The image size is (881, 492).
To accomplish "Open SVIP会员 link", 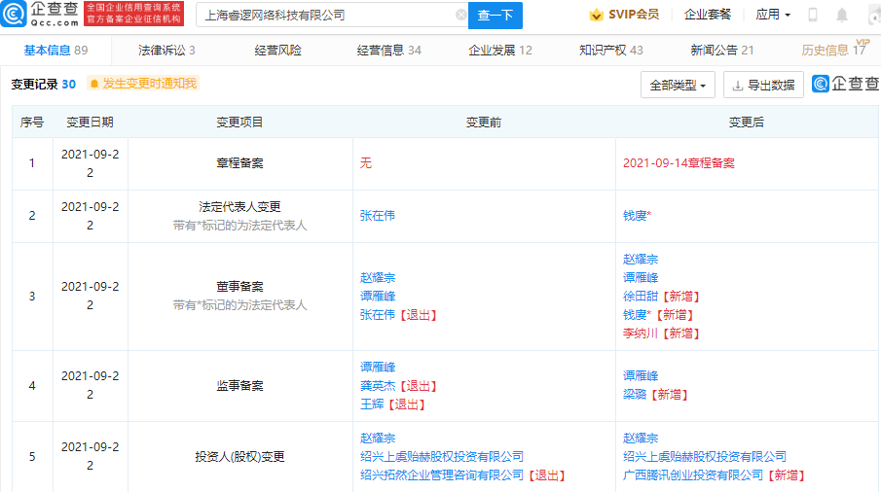I will coord(633,15).
